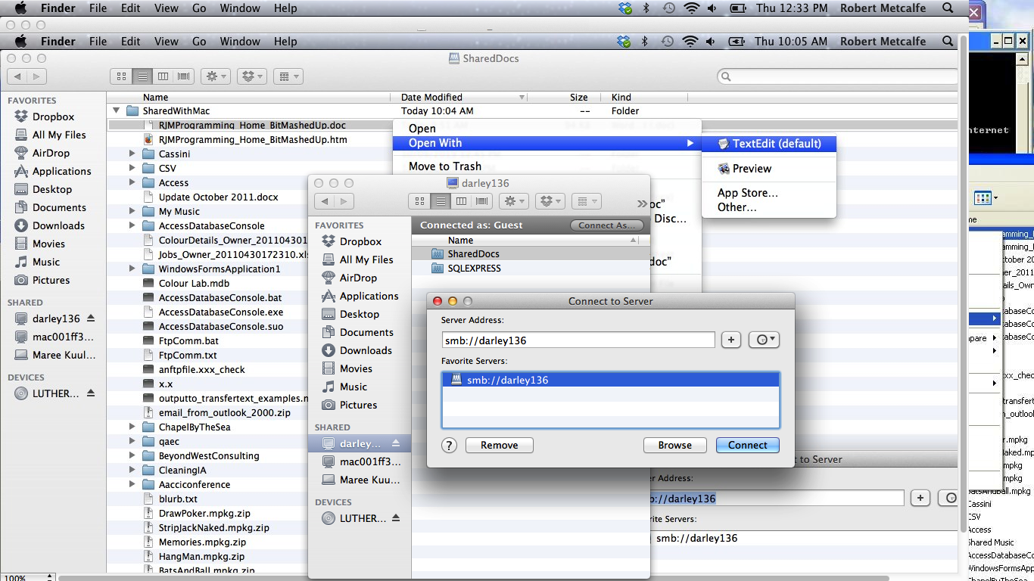The width and height of the screenshot is (1034, 581).
Task: Expand the BeyondWestConsulting folder triangle
Action: click(x=132, y=455)
